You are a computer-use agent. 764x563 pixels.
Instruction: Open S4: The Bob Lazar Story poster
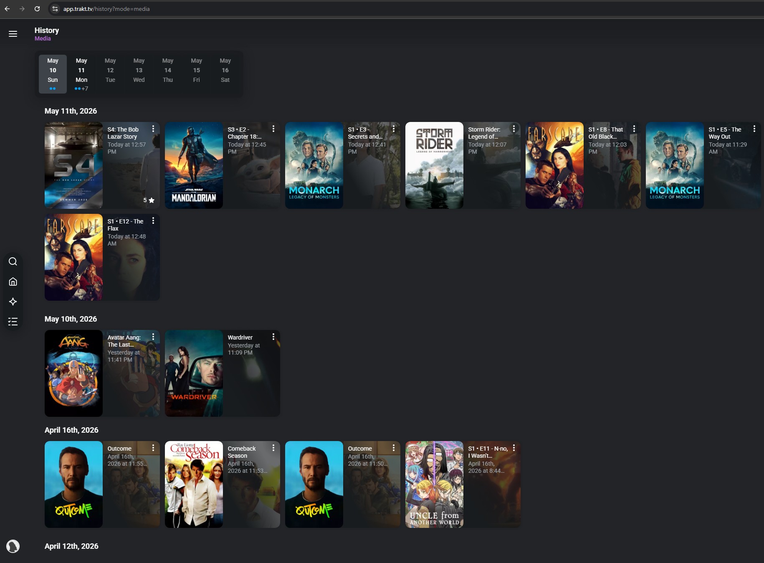[x=73, y=165]
